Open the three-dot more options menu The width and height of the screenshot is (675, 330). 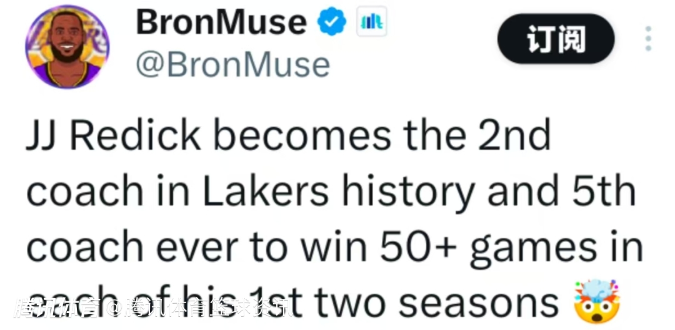(x=648, y=39)
